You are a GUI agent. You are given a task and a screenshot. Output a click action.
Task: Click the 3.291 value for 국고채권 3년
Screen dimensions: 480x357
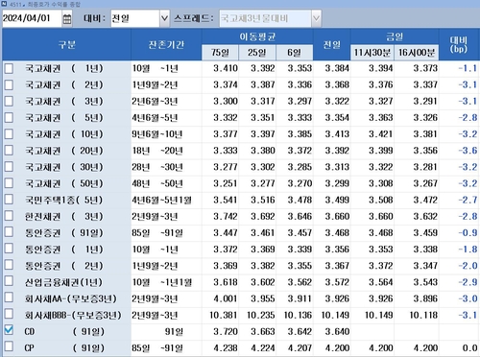[425, 101]
